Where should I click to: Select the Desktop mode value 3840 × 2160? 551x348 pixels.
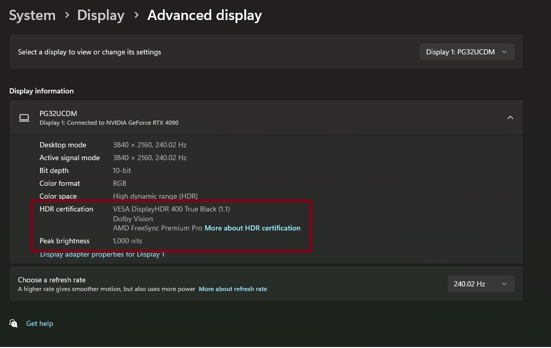pyautogui.click(x=150, y=145)
